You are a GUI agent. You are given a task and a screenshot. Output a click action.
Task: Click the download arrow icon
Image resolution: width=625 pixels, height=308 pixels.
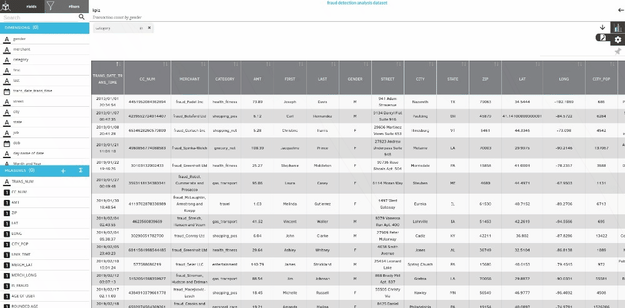pyautogui.click(x=602, y=27)
